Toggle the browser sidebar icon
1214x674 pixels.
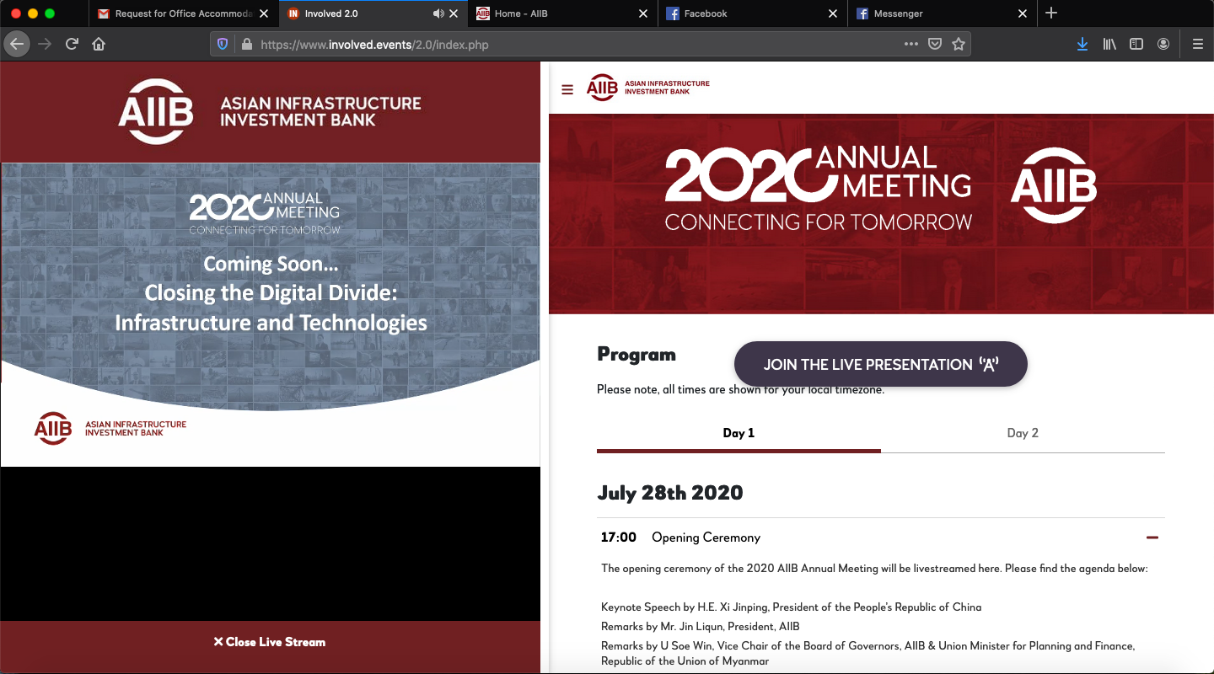pos(1136,44)
